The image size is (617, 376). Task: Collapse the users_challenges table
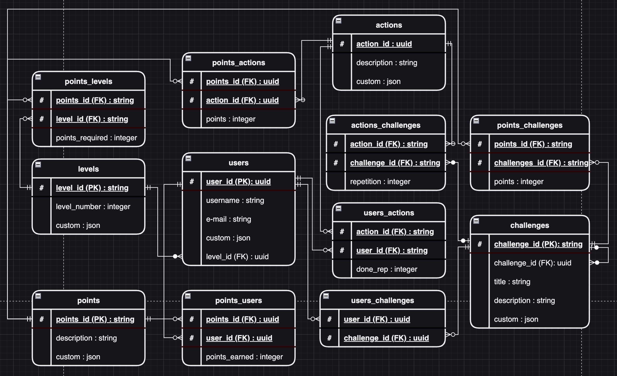326,296
